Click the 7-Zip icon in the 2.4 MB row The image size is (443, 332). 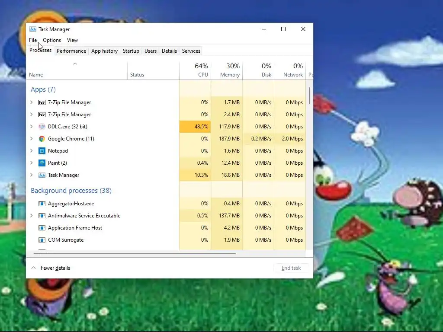click(x=42, y=115)
